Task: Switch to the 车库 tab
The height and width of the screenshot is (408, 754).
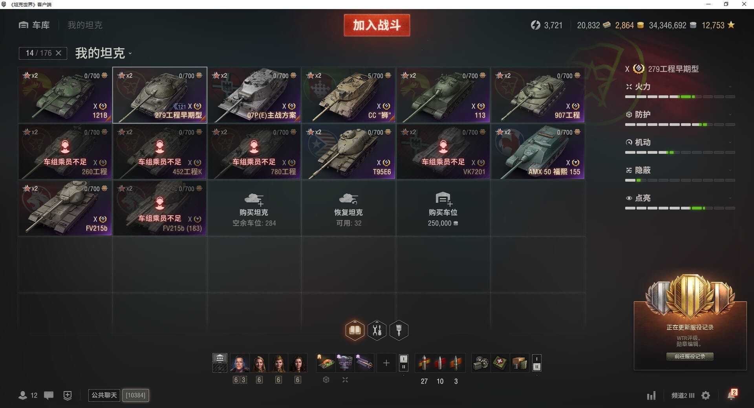Action: (34, 25)
